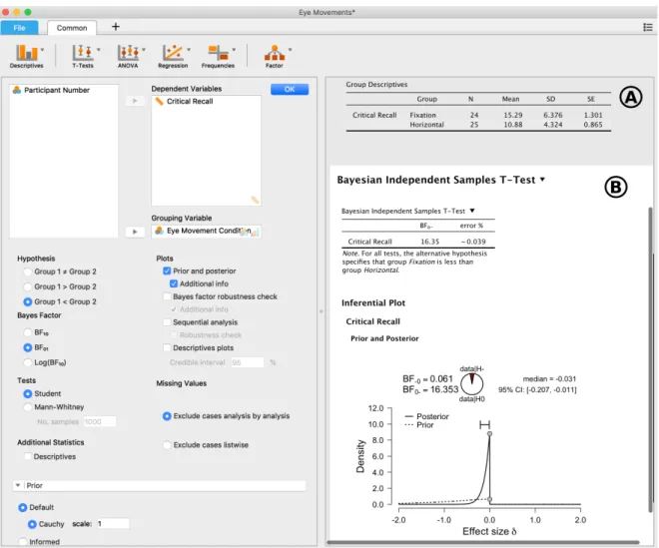
Task: Click the results panel horizontal scrollbar
Action: pos(483,543)
